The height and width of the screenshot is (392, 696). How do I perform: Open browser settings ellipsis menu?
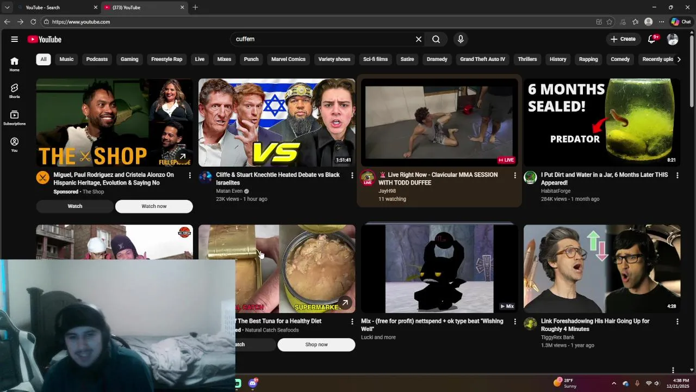[661, 22]
